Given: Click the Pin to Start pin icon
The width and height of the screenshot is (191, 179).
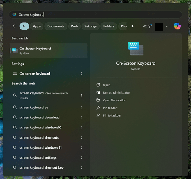Looking at the screenshot, I should [98, 108].
